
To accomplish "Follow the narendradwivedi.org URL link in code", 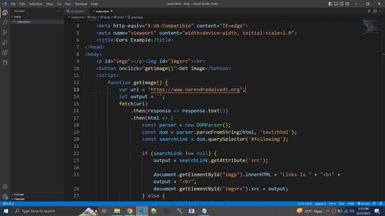I will click(195, 89).
